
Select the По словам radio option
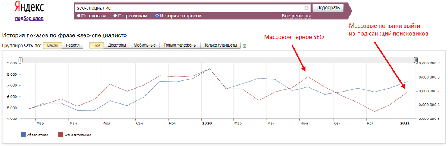tap(79, 16)
